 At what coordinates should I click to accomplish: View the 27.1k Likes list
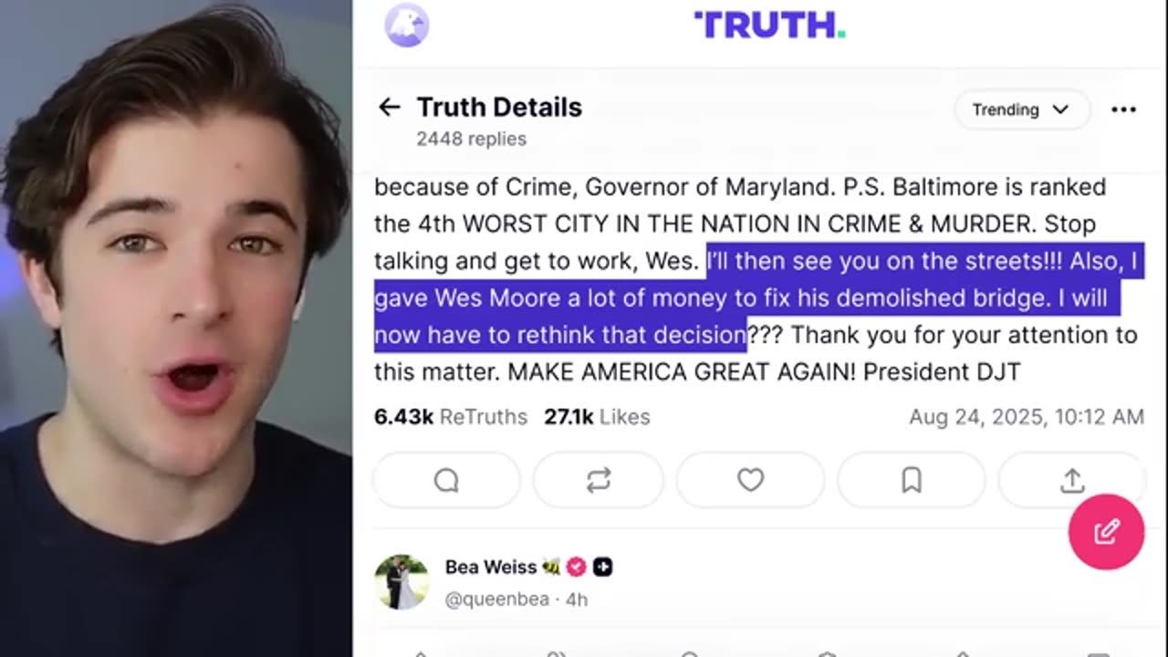597,417
